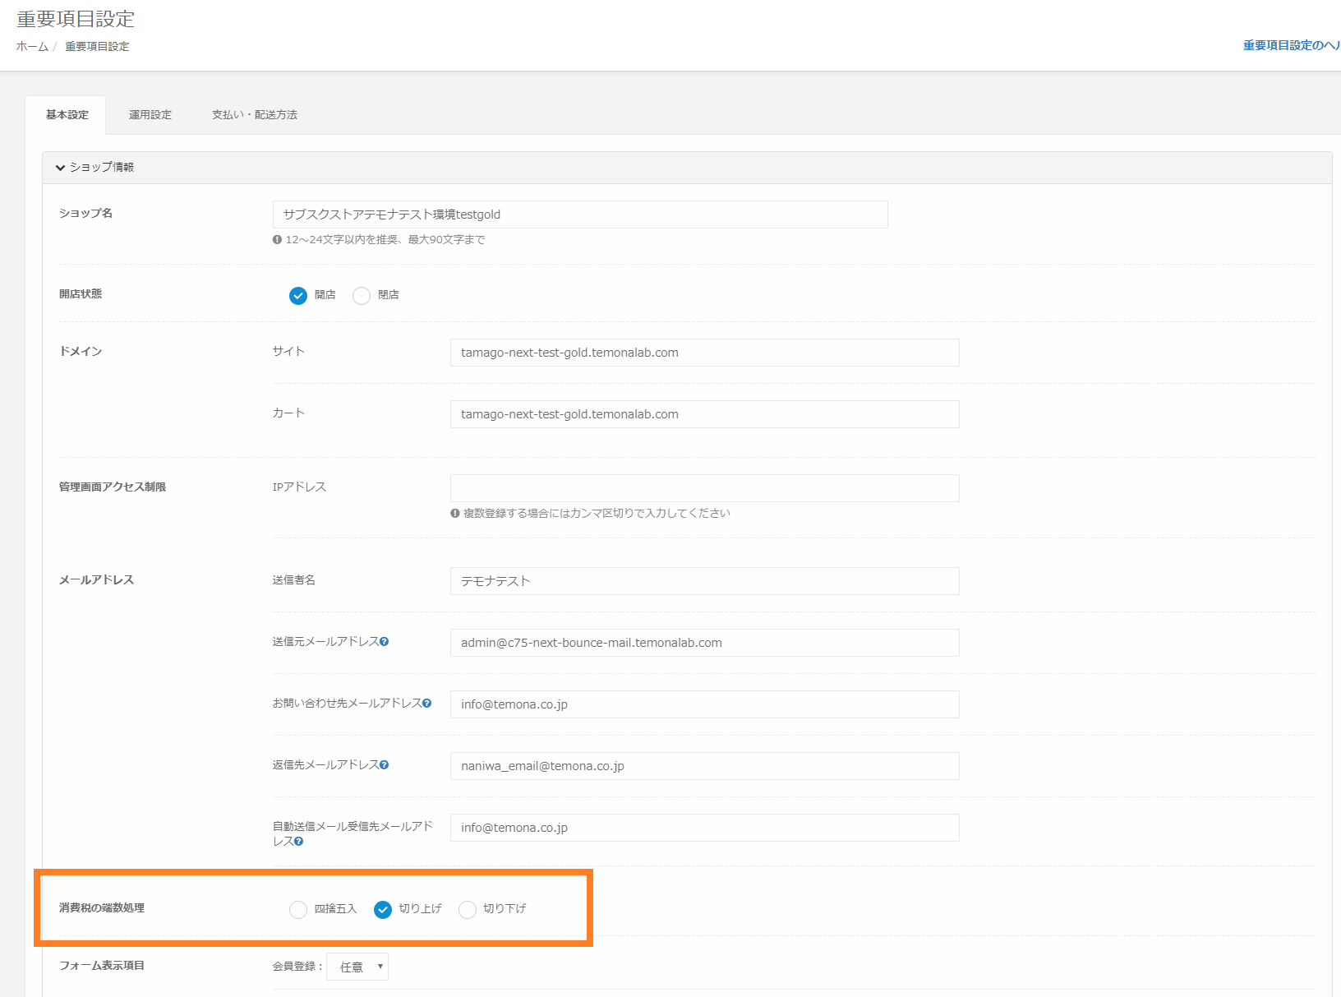The height and width of the screenshot is (997, 1341).
Task: Choose 切り下げ for tax rounding
Action: (468, 910)
